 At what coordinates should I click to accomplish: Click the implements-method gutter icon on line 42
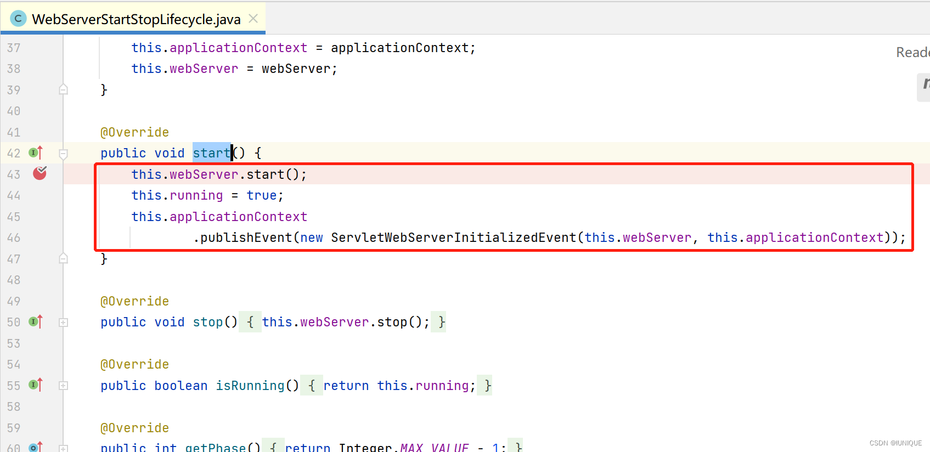tap(36, 153)
